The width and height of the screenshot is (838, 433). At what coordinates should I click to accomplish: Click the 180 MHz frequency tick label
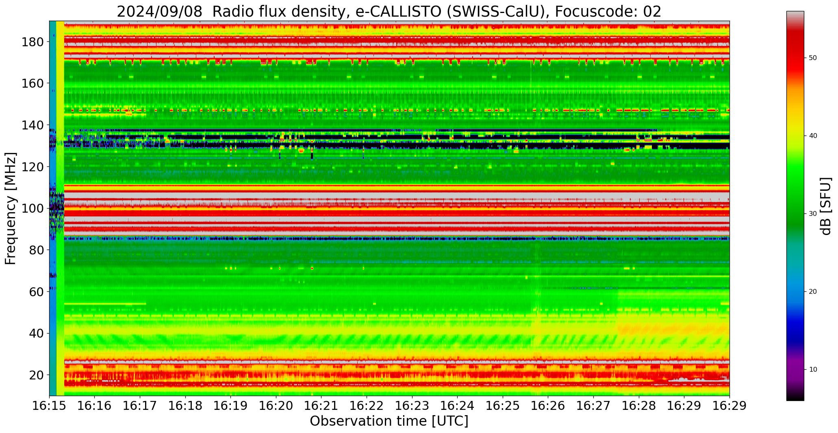click(x=33, y=42)
